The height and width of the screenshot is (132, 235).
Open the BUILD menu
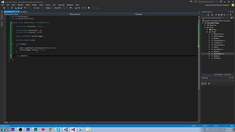[x=28, y=5]
